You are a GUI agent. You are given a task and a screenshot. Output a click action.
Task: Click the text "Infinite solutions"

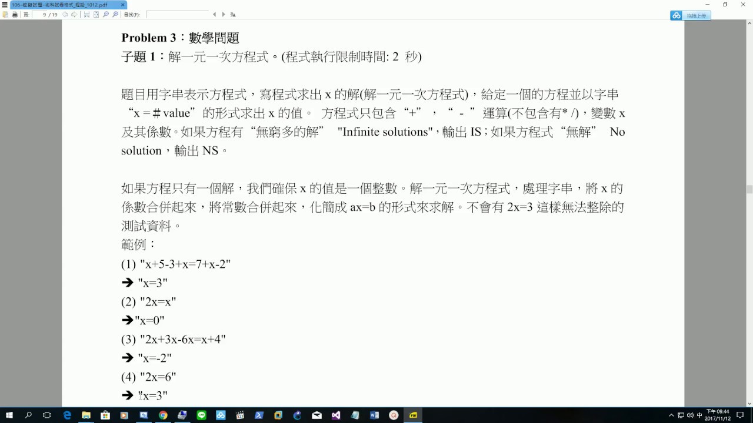pyautogui.click(x=385, y=132)
